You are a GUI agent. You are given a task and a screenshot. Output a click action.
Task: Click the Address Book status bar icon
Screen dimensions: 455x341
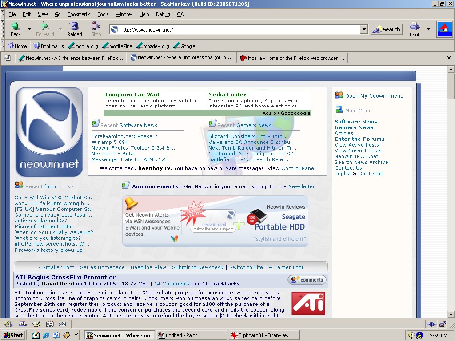click(49, 324)
